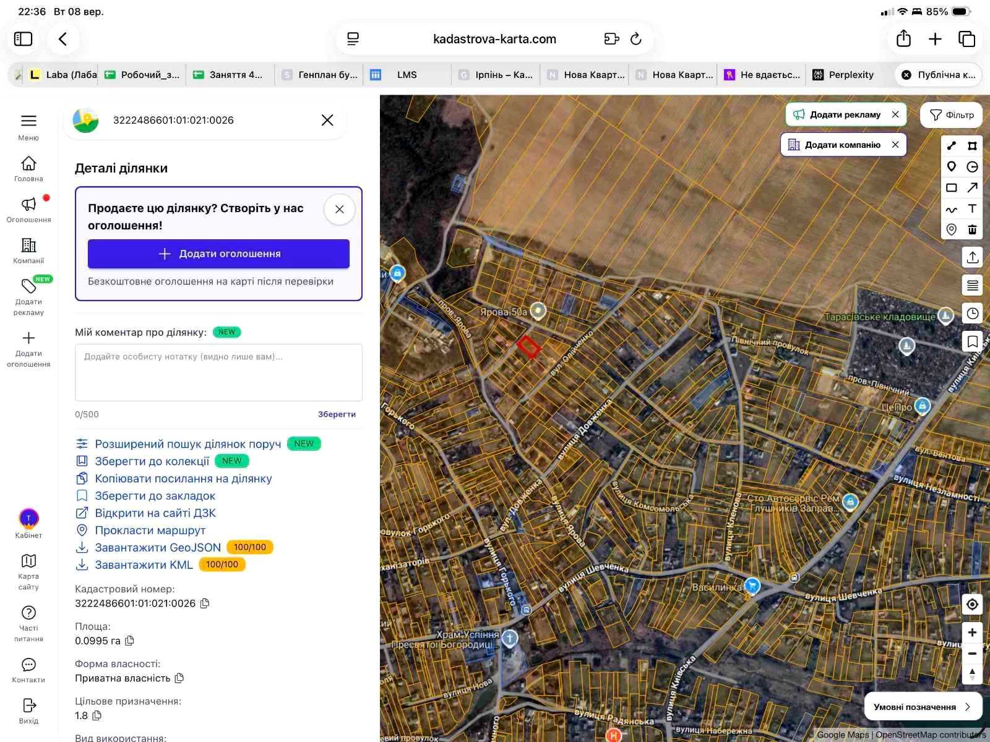Open the map layers list icon
The width and height of the screenshot is (990, 742).
(972, 285)
